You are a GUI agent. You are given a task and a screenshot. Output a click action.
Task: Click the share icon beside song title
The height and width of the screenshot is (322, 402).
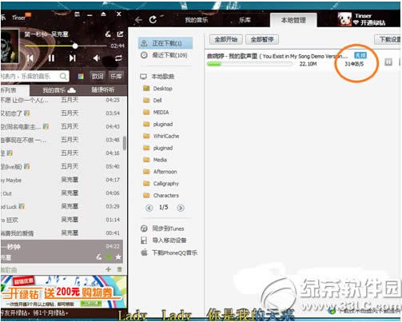(x=120, y=34)
